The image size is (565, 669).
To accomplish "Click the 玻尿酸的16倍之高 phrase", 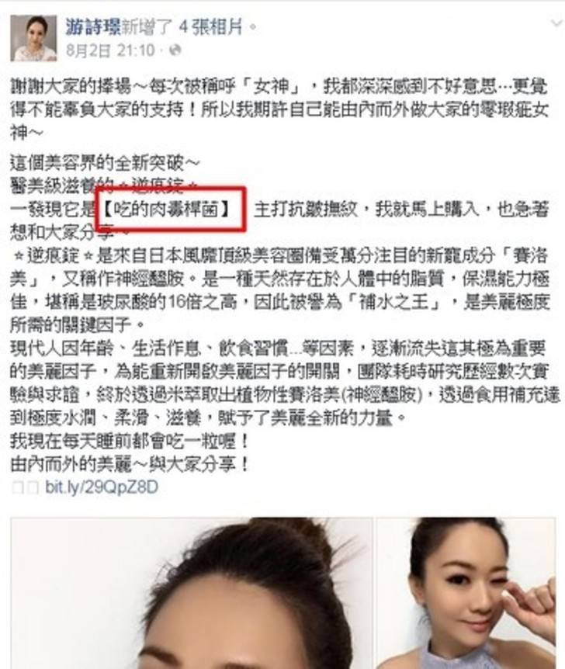I will click(175, 303).
